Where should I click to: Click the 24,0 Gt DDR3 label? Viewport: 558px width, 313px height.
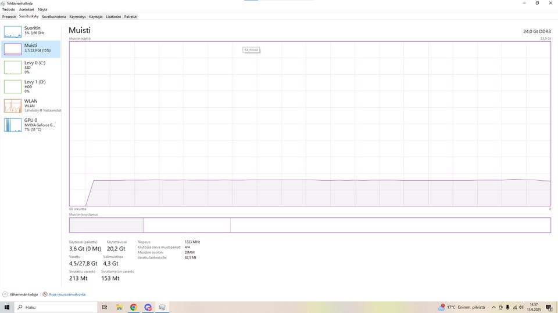click(536, 31)
